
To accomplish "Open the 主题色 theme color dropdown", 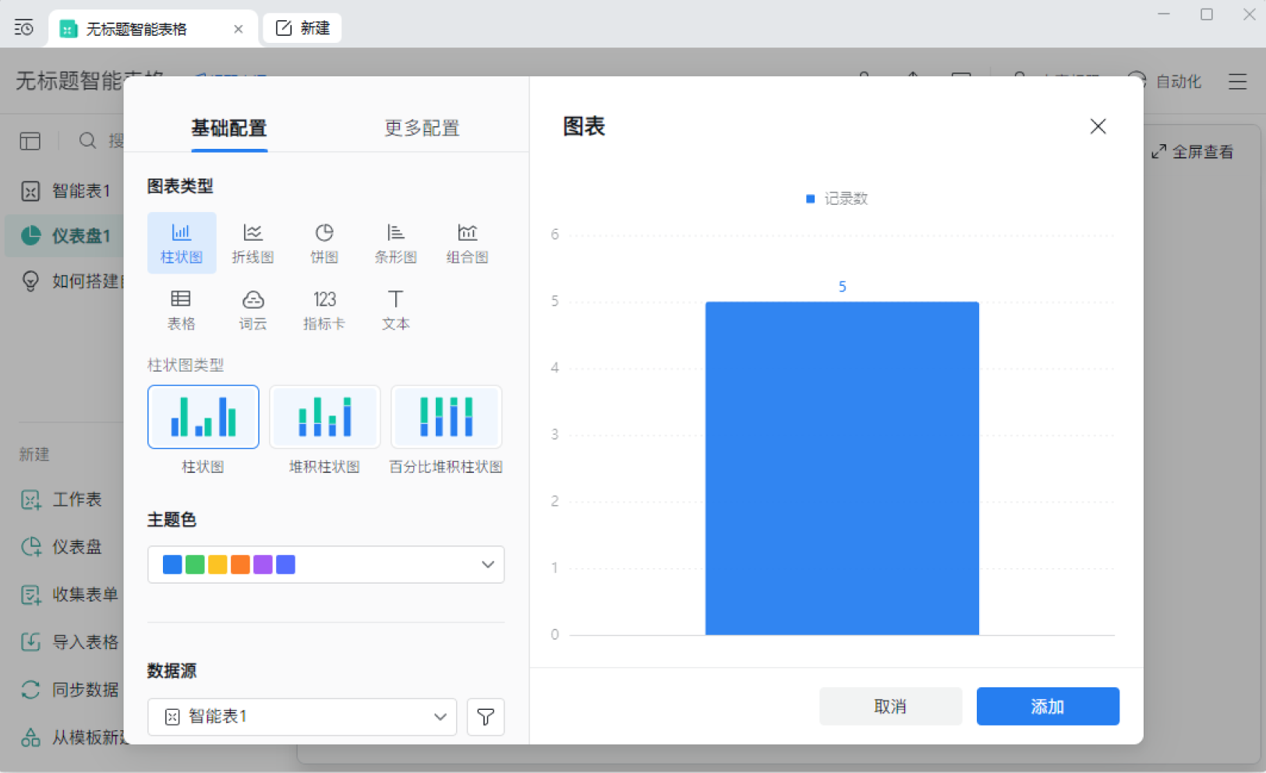I will [x=326, y=564].
